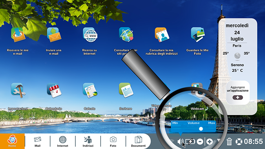Decrease zoom with the minus button

tap(200, 142)
